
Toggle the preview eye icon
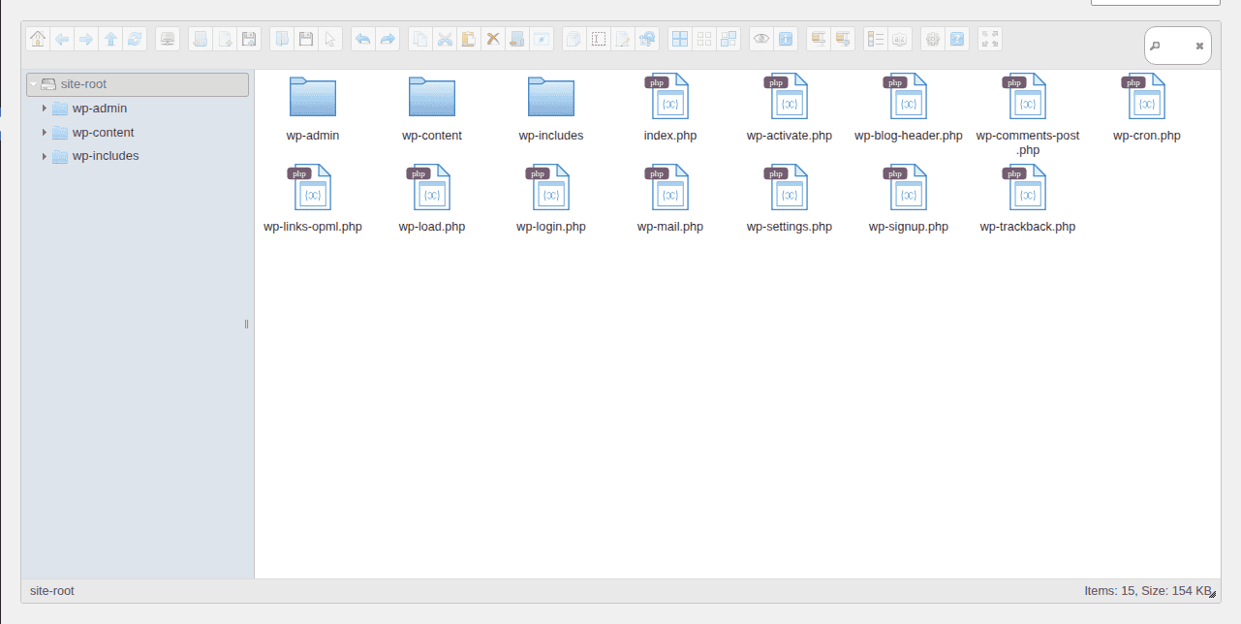761,40
